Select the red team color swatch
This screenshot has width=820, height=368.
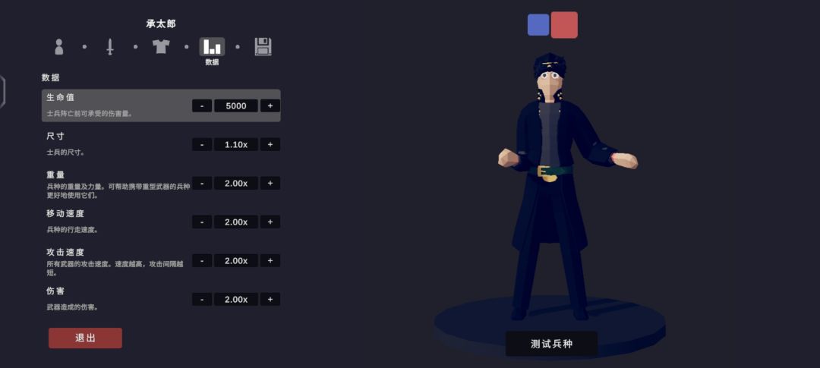click(564, 24)
